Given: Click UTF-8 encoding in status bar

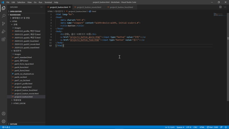Looking at the screenshot, I should point(189,127).
